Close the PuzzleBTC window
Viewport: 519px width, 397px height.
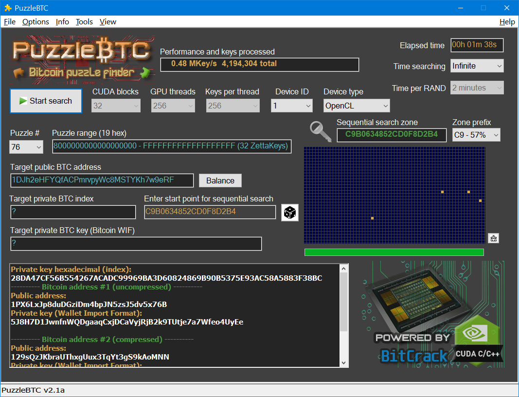coord(506,8)
